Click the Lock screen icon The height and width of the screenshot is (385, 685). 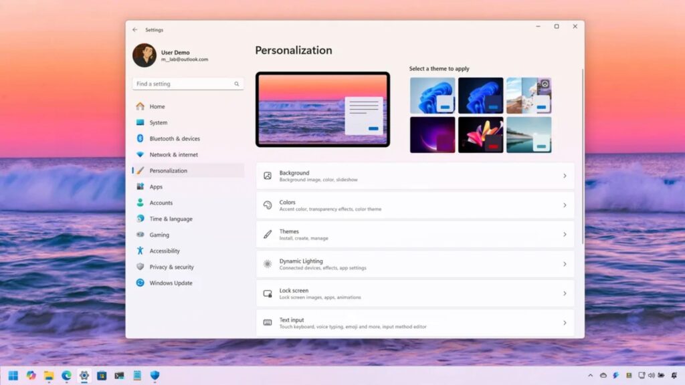tap(268, 293)
